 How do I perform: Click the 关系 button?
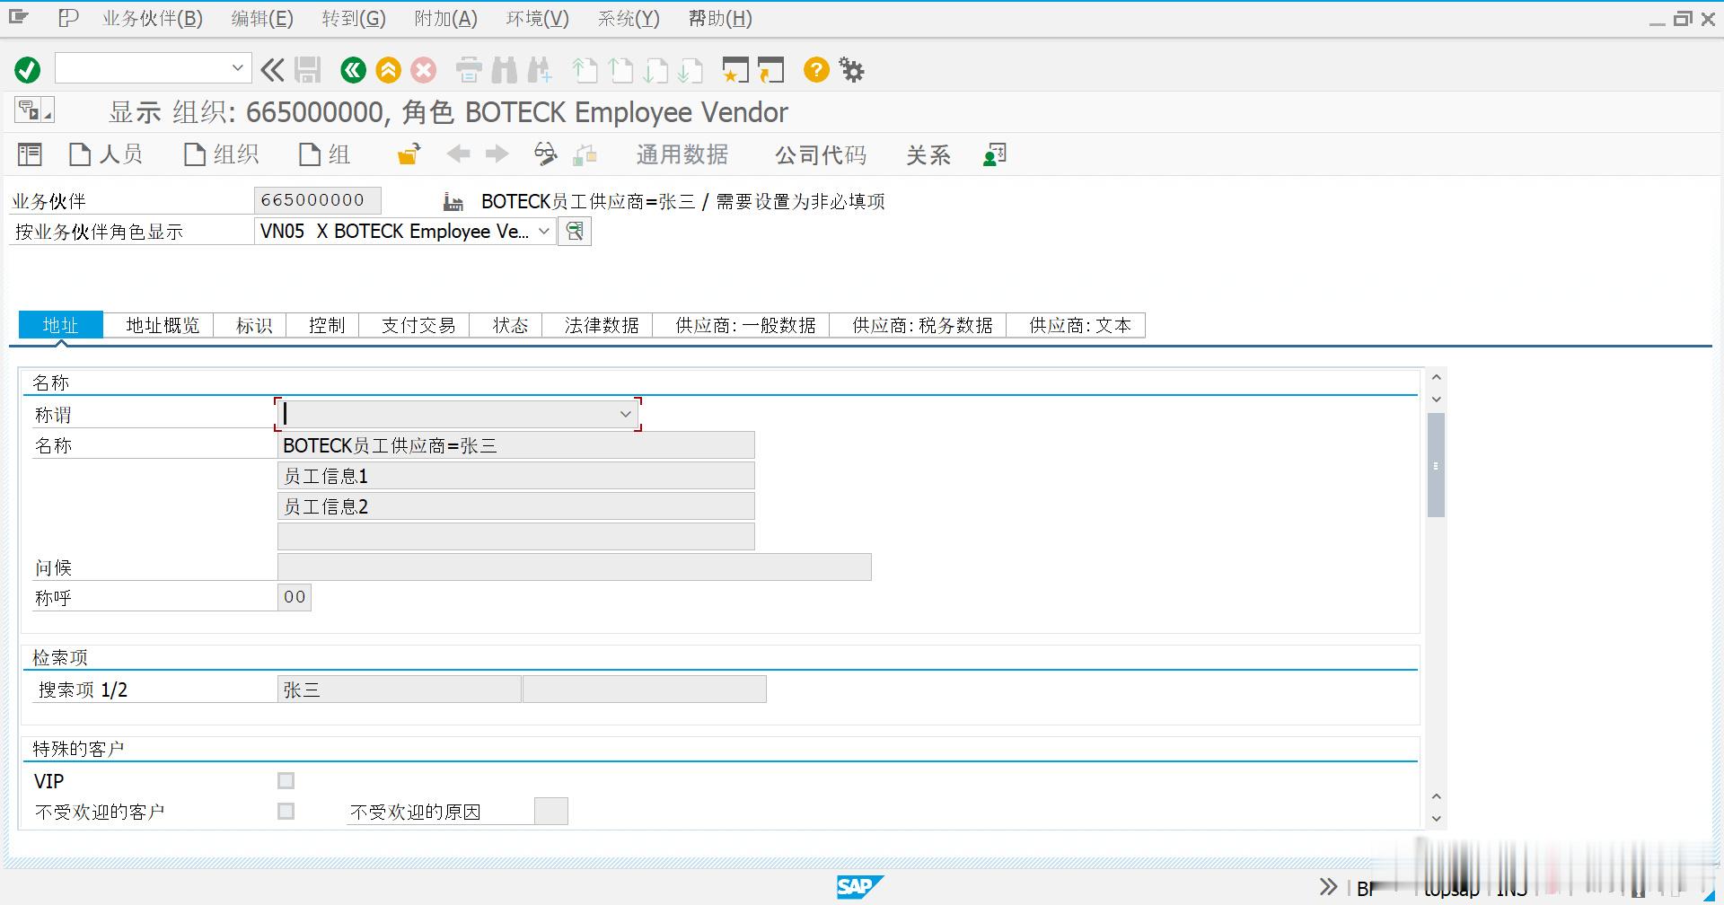click(928, 154)
